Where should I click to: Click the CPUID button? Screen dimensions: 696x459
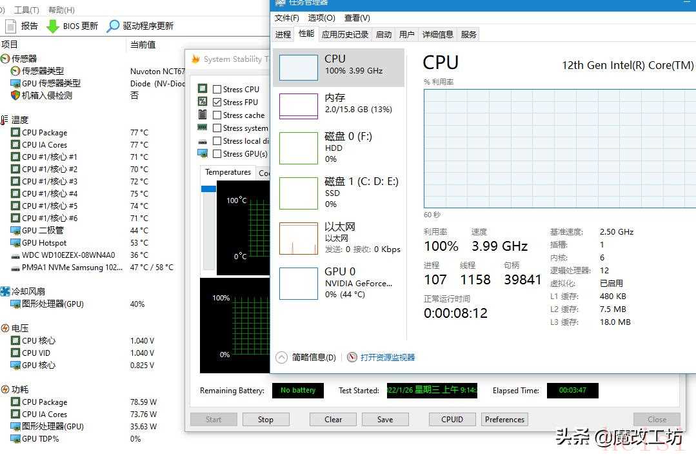(x=452, y=419)
